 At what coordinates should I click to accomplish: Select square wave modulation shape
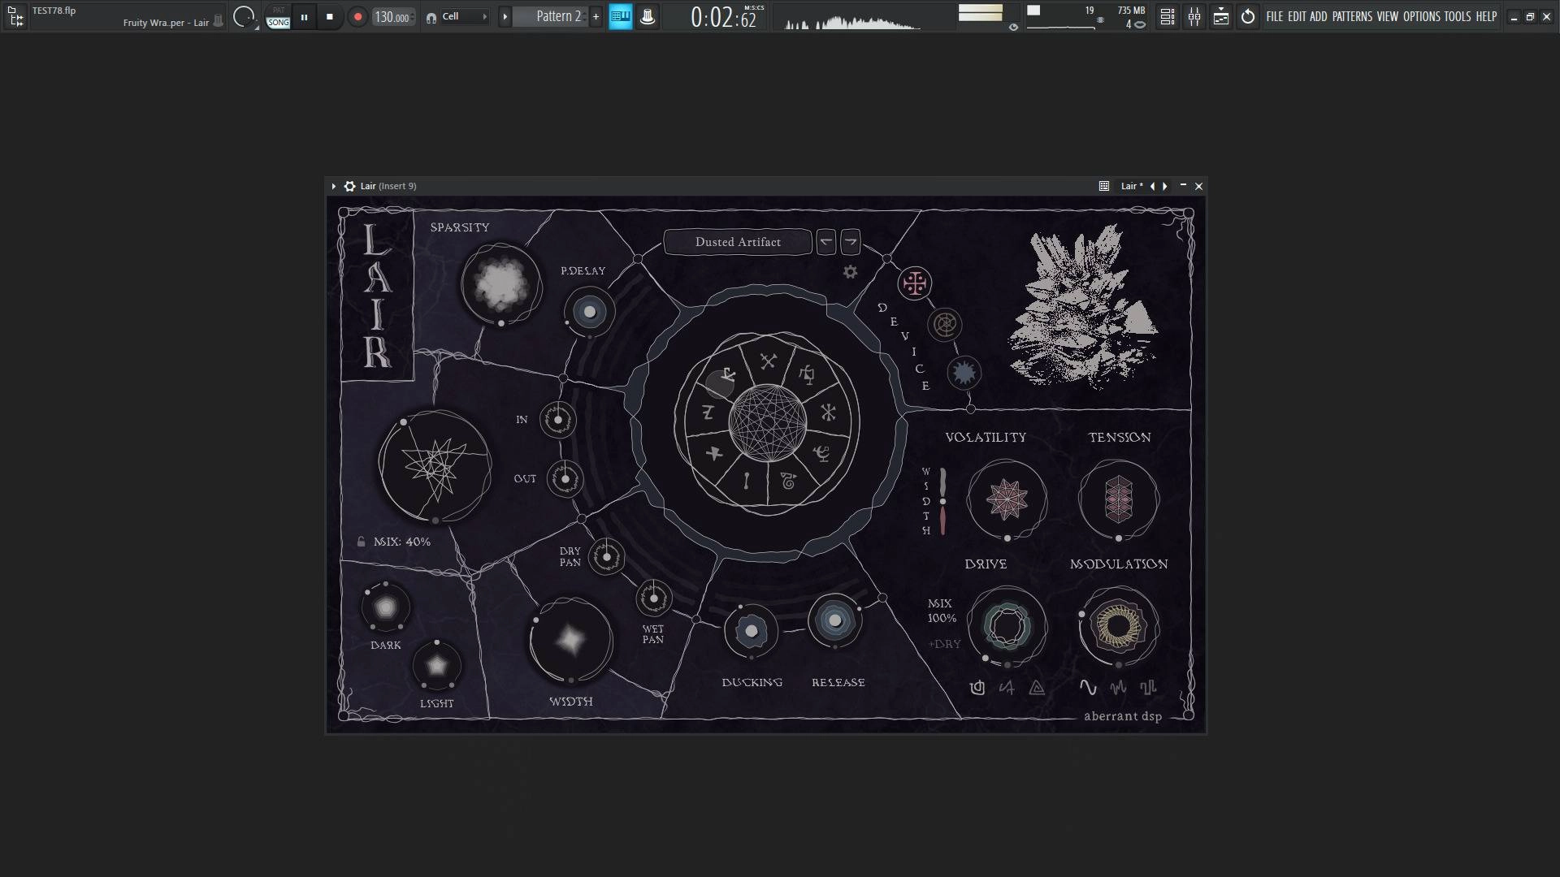1148,688
